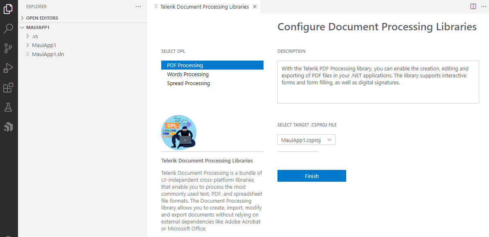Open the MauiApp1.csproj target file dropdown
Screen dimensions: 489x237
pos(306,140)
